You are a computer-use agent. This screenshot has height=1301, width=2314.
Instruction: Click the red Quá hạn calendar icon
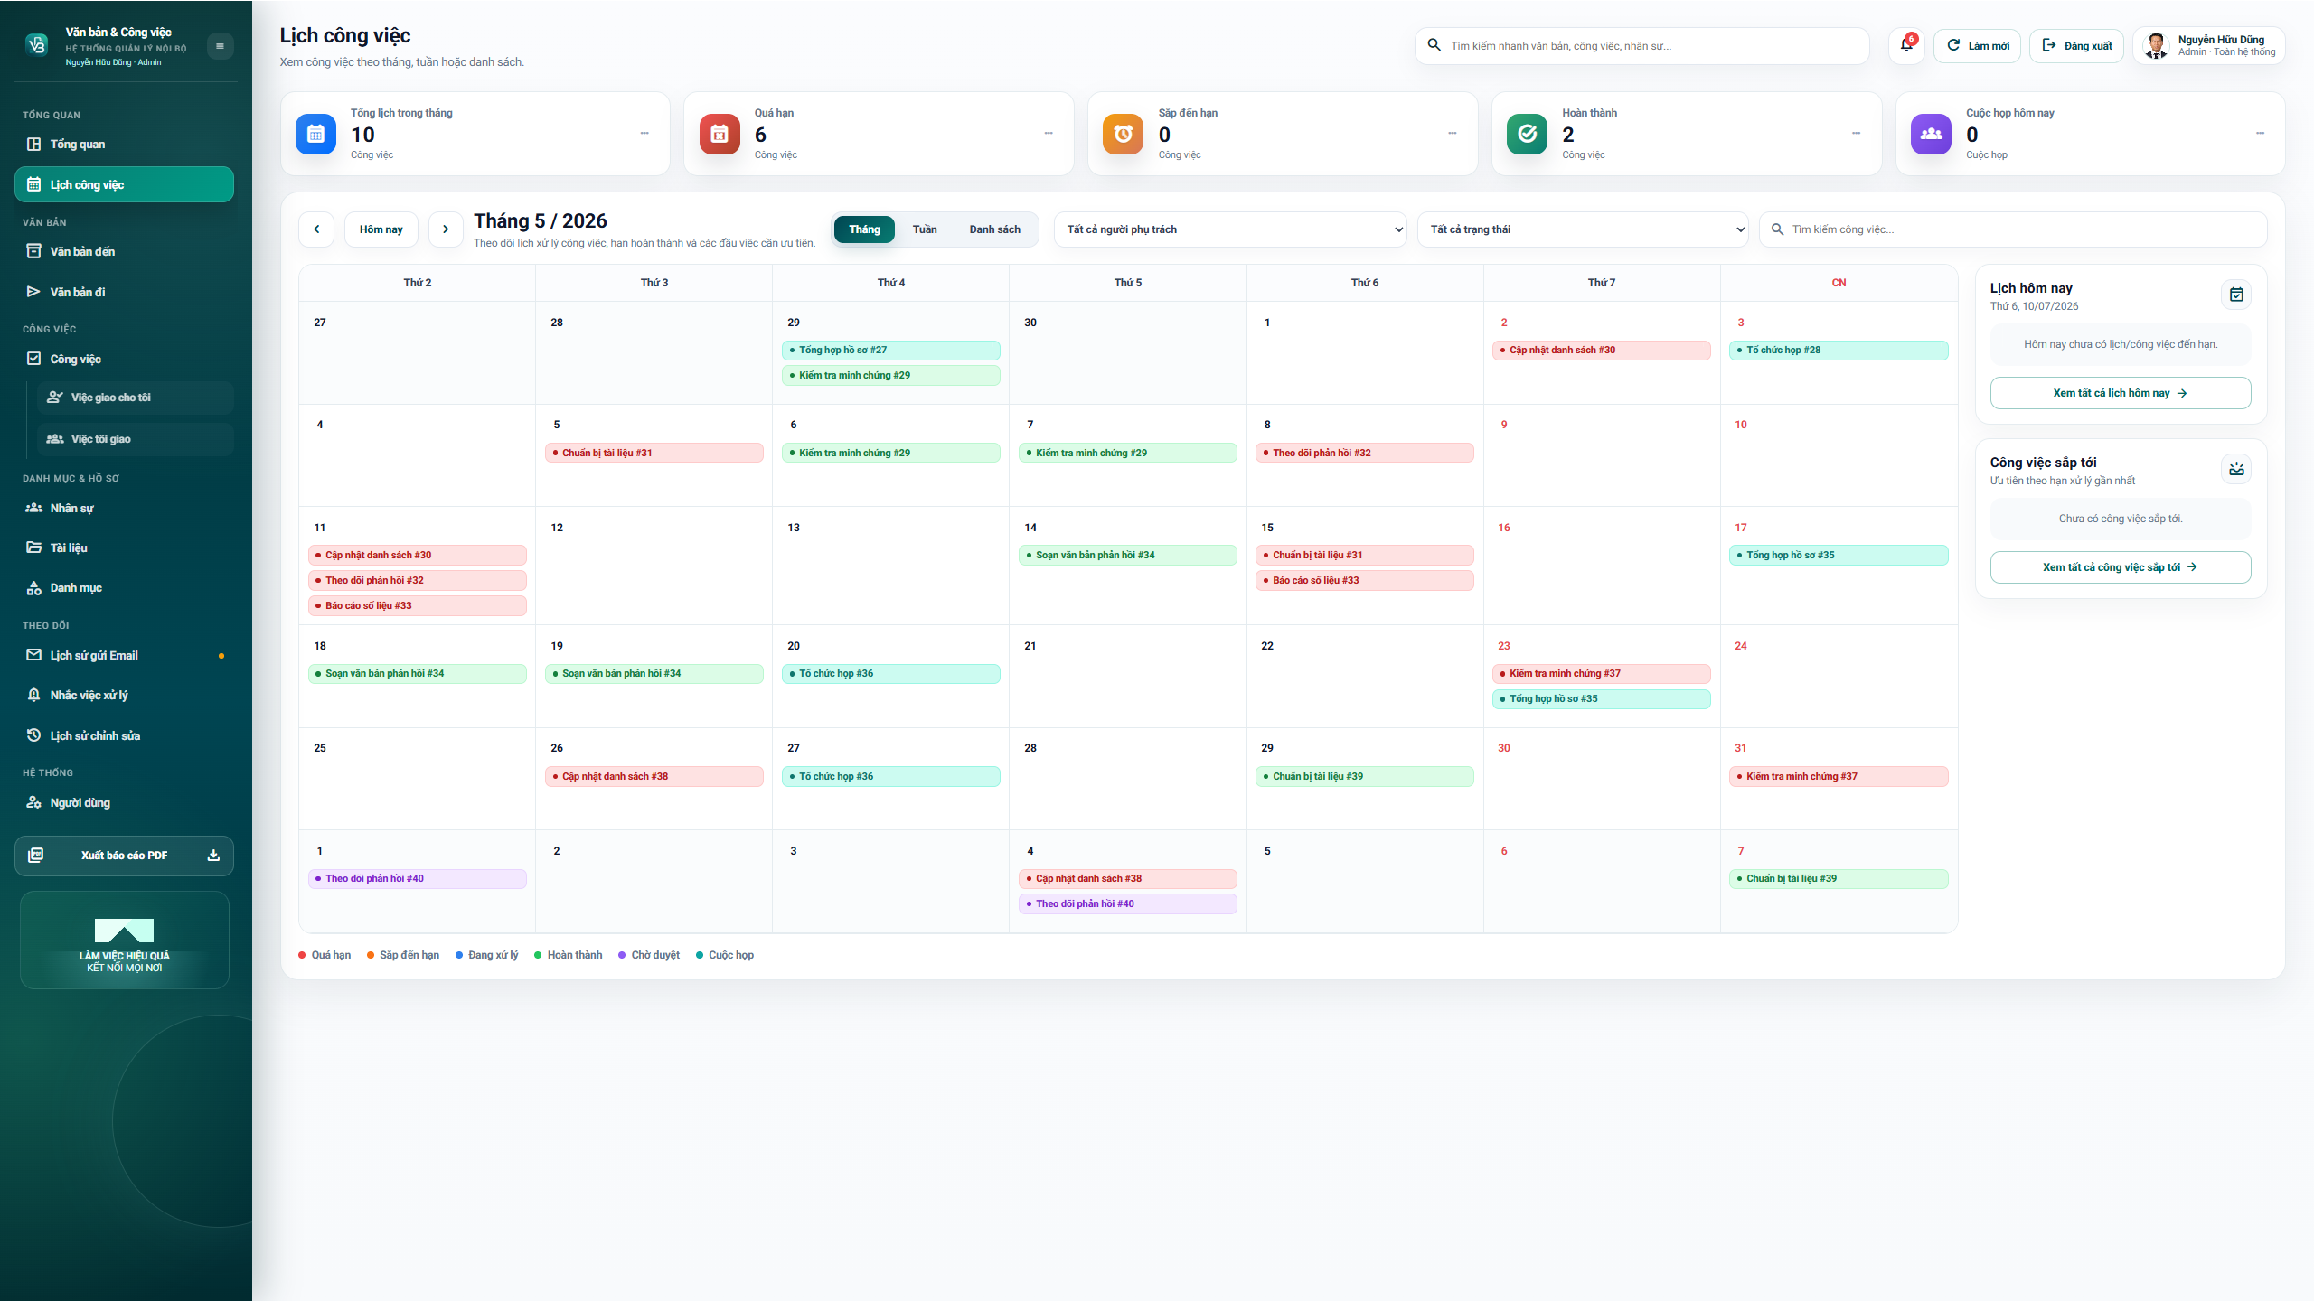(720, 134)
